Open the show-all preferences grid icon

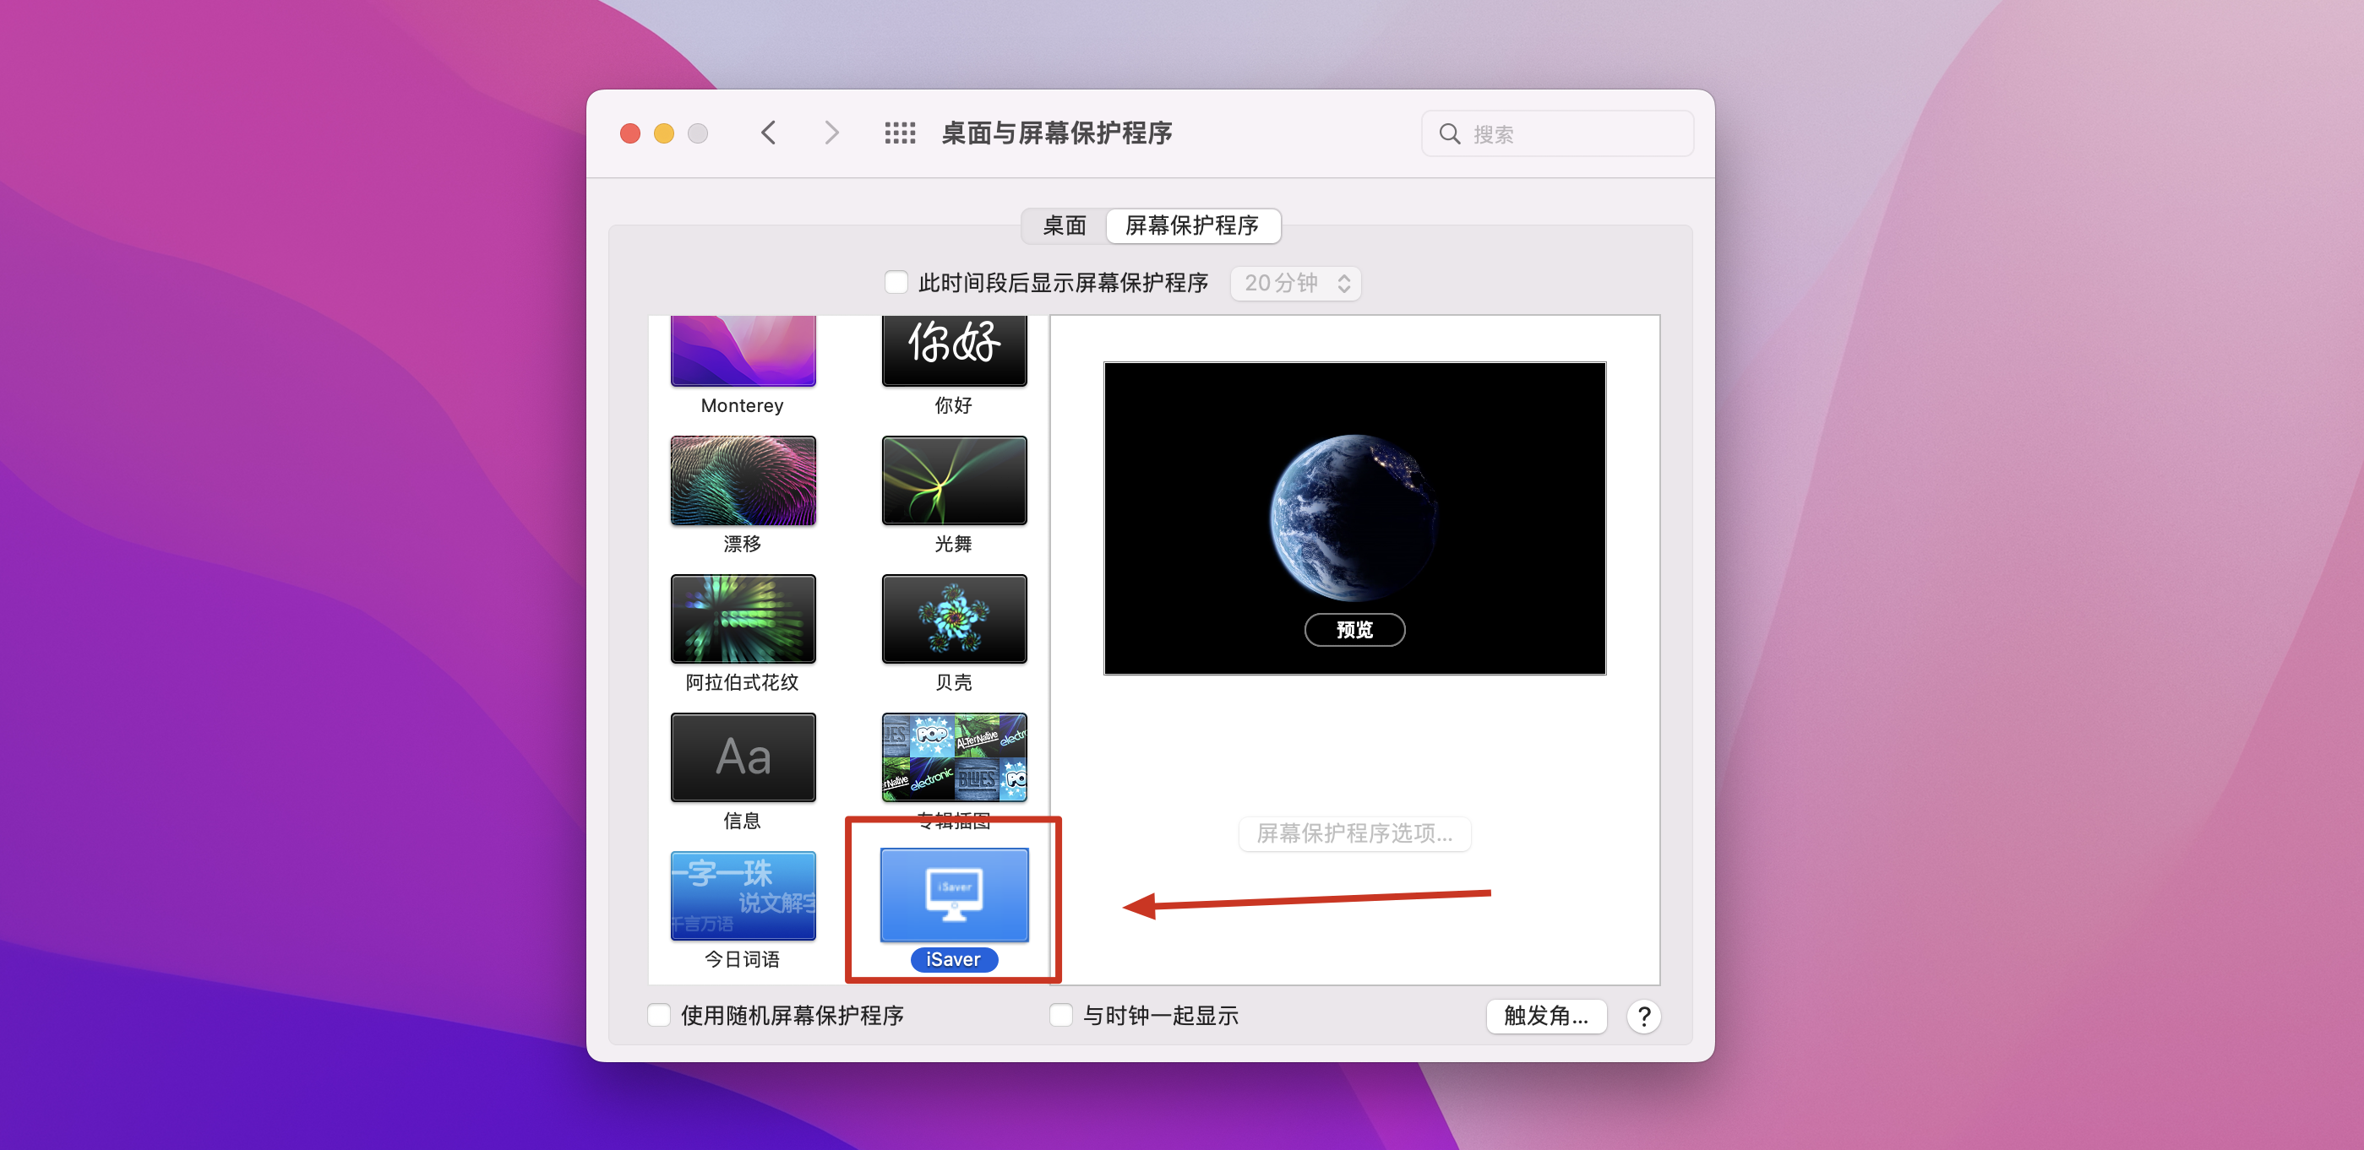[899, 133]
